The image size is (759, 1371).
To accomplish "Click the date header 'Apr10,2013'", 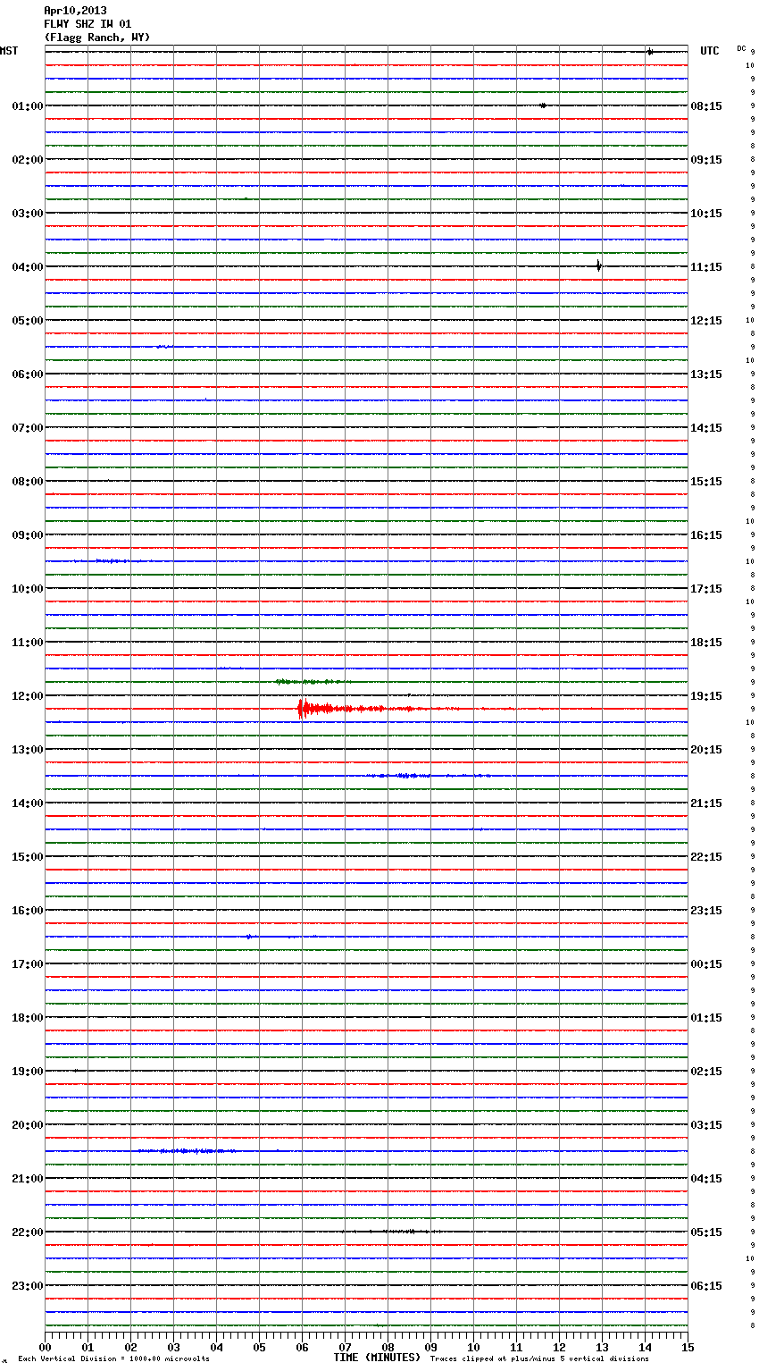I will [75, 11].
